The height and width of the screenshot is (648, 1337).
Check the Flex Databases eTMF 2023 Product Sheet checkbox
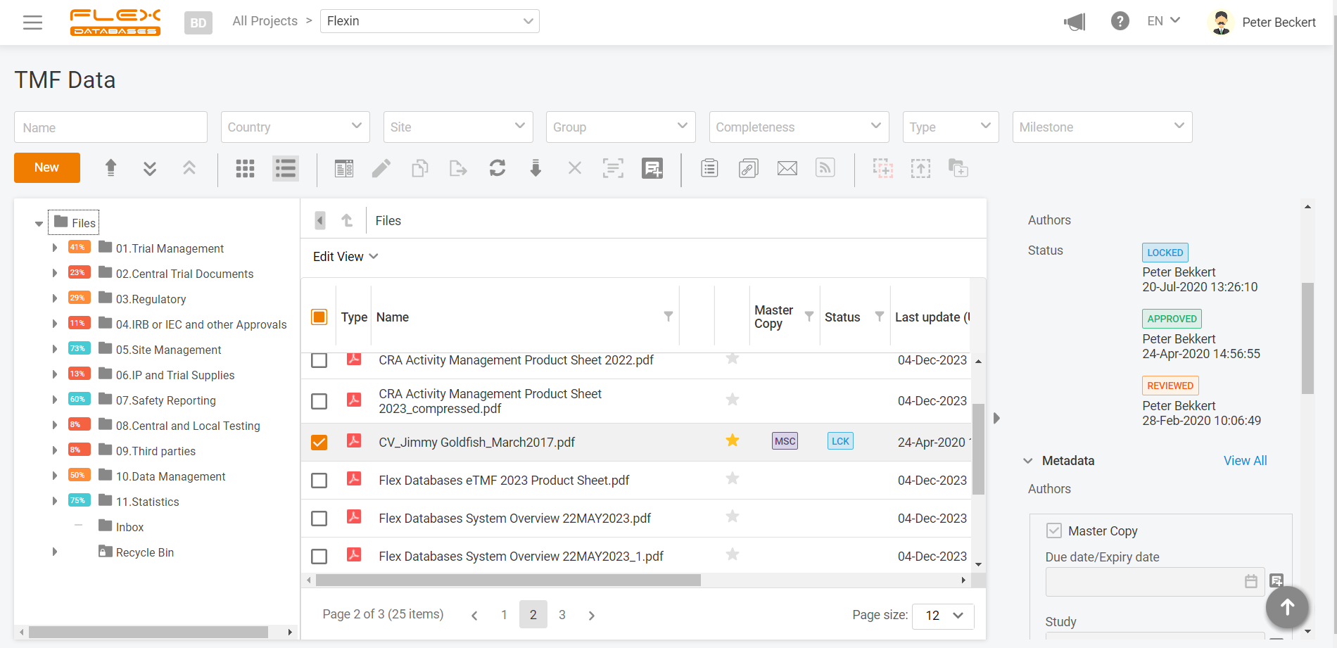pyautogui.click(x=319, y=480)
